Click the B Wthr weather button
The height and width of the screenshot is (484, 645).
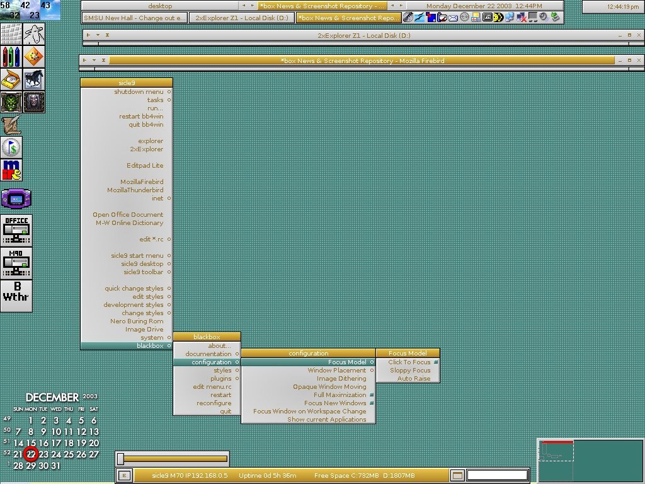pos(16,296)
